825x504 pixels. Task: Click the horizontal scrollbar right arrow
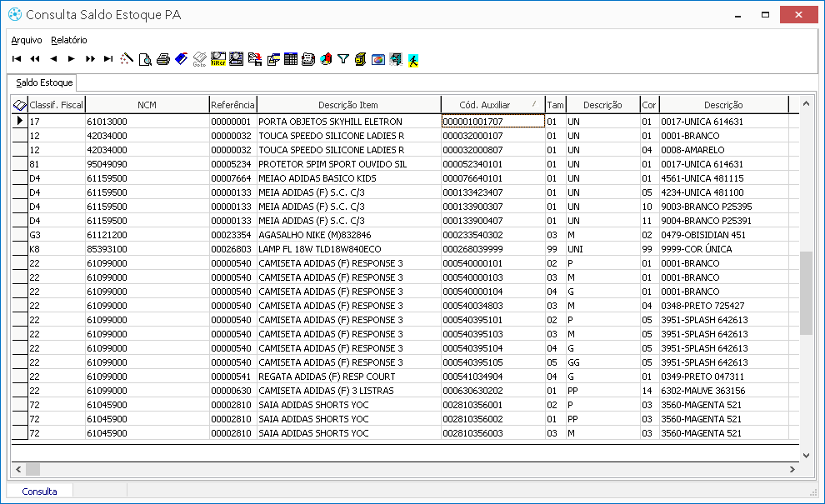pos(792,469)
